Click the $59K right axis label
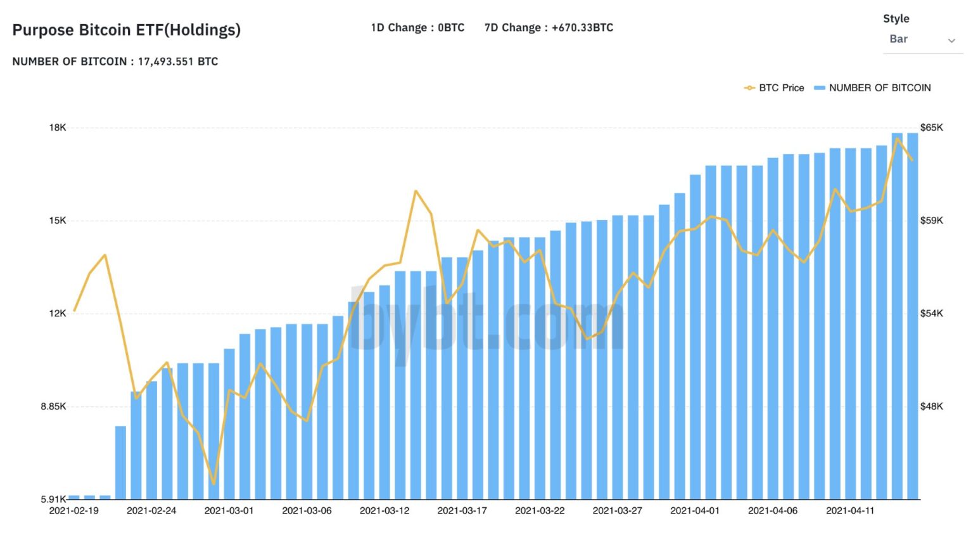 point(931,221)
